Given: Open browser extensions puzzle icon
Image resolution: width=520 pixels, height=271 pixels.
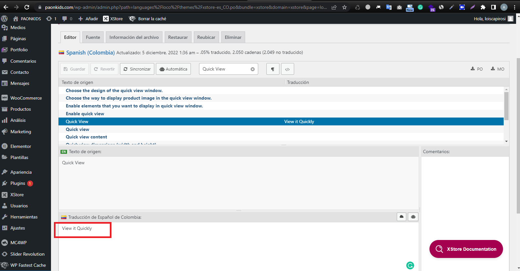Looking at the screenshot, I should (483, 7).
